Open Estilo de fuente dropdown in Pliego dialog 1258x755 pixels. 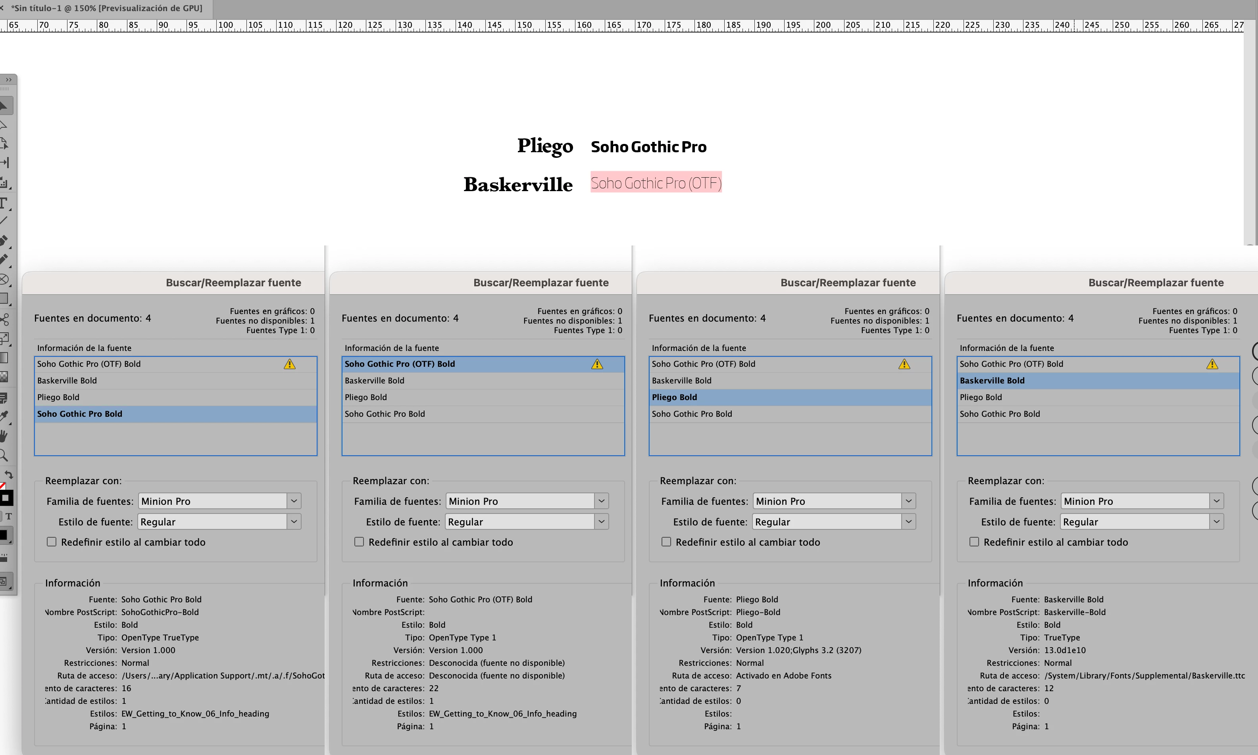(x=908, y=521)
